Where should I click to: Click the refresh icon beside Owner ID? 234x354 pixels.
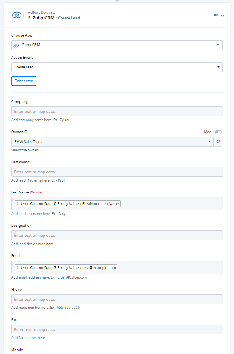click(x=218, y=141)
